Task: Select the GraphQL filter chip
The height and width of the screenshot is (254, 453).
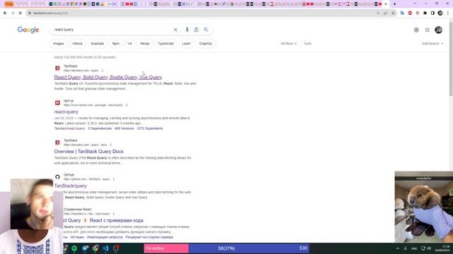Action: pyautogui.click(x=206, y=44)
